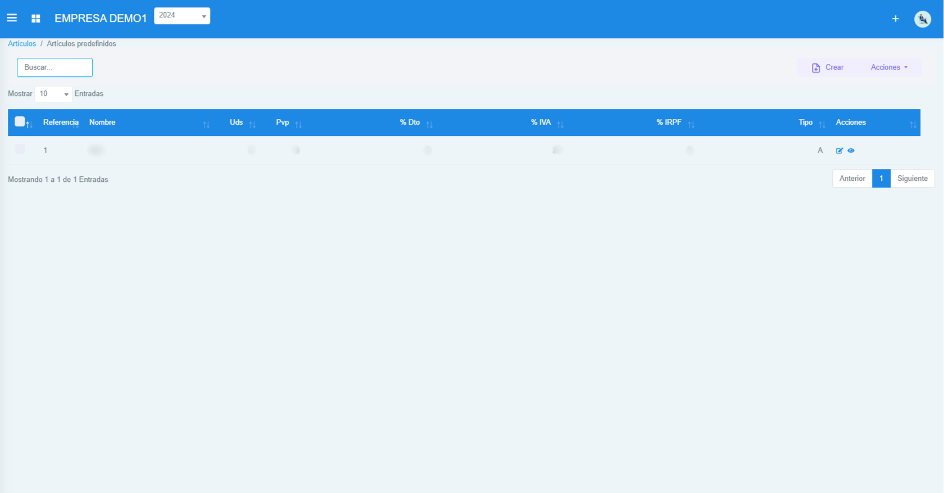The height and width of the screenshot is (493, 944).
Task: Sort by % IVA column arrows
Action: (560, 124)
